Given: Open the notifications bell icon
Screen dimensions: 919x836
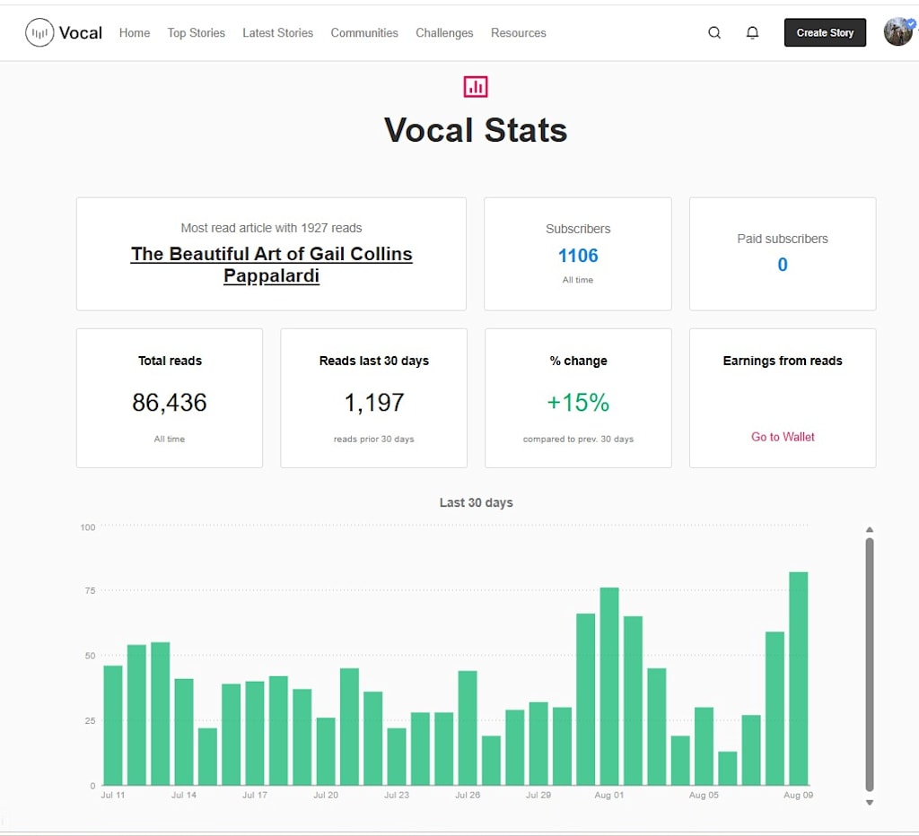Looking at the screenshot, I should tap(752, 33).
